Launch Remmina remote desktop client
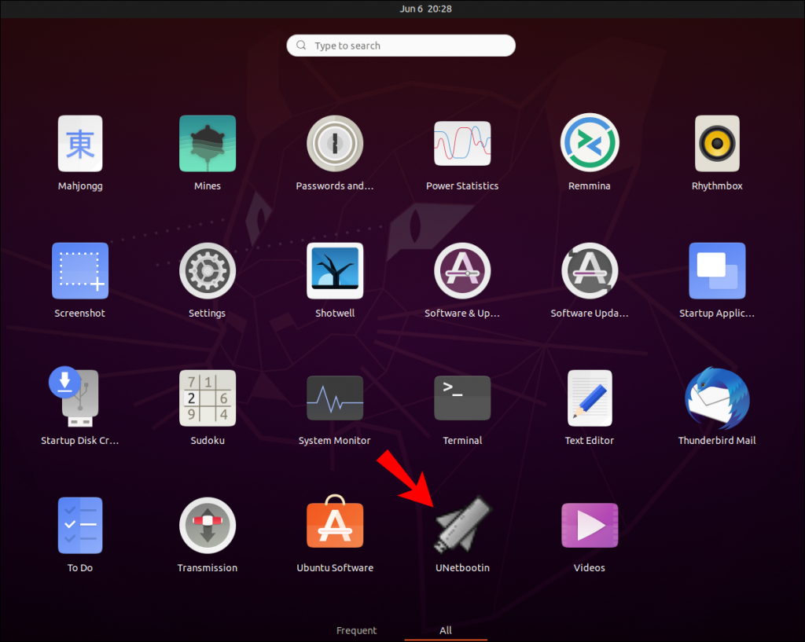The width and height of the screenshot is (805, 642). tap(590, 143)
